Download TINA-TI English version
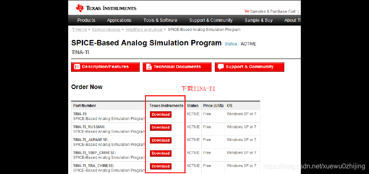The image size is (369, 174). coord(161,115)
